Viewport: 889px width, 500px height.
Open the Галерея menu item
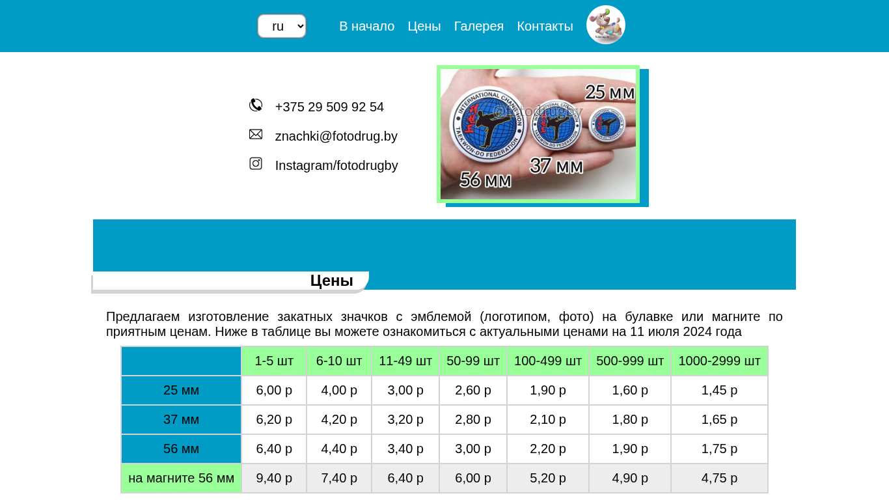pos(479,26)
